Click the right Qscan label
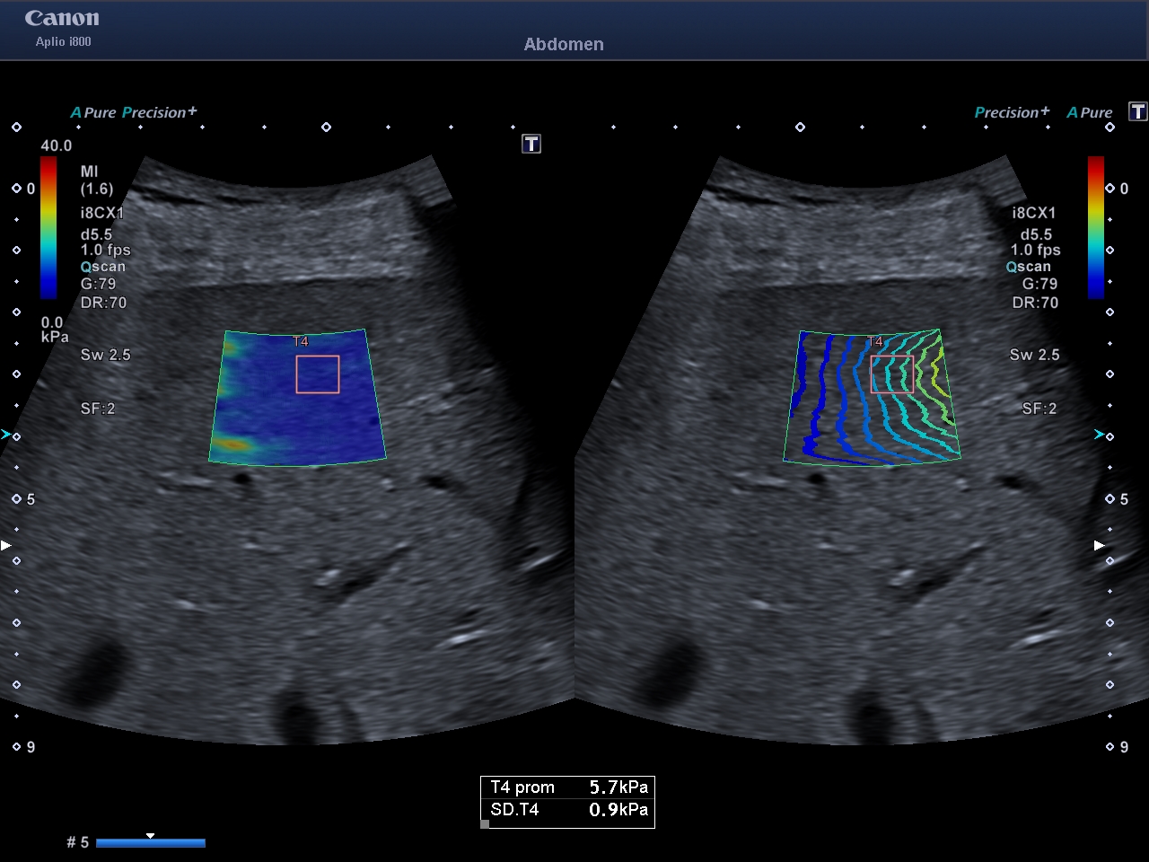1149x862 pixels. click(x=1028, y=267)
